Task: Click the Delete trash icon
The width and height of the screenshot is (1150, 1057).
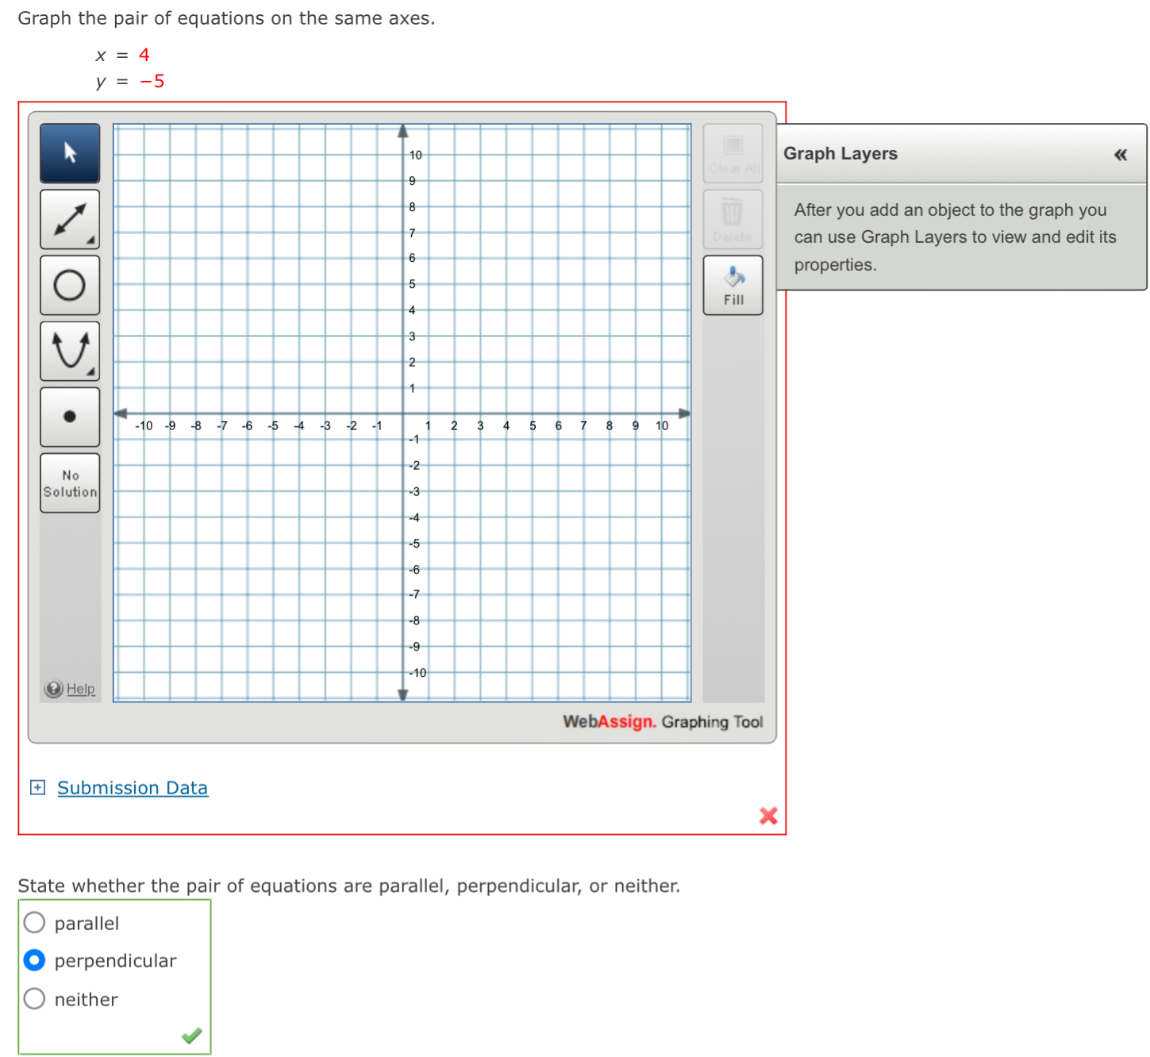Action: pos(732,219)
